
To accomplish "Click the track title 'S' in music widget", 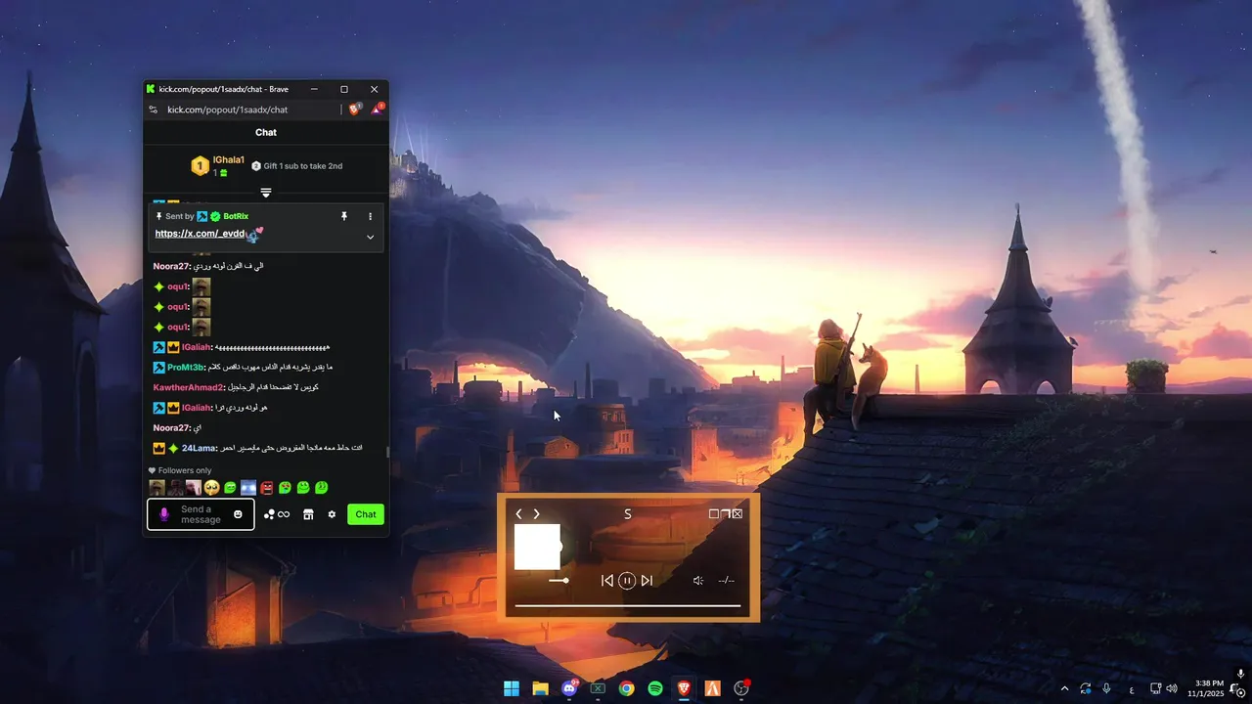I will pos(628,514).
